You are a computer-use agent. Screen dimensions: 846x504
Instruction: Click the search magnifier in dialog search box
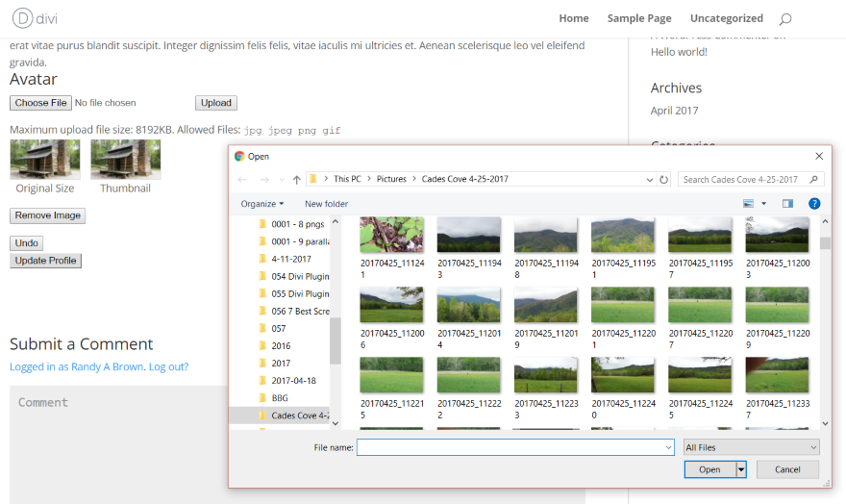tap(813, 179)
